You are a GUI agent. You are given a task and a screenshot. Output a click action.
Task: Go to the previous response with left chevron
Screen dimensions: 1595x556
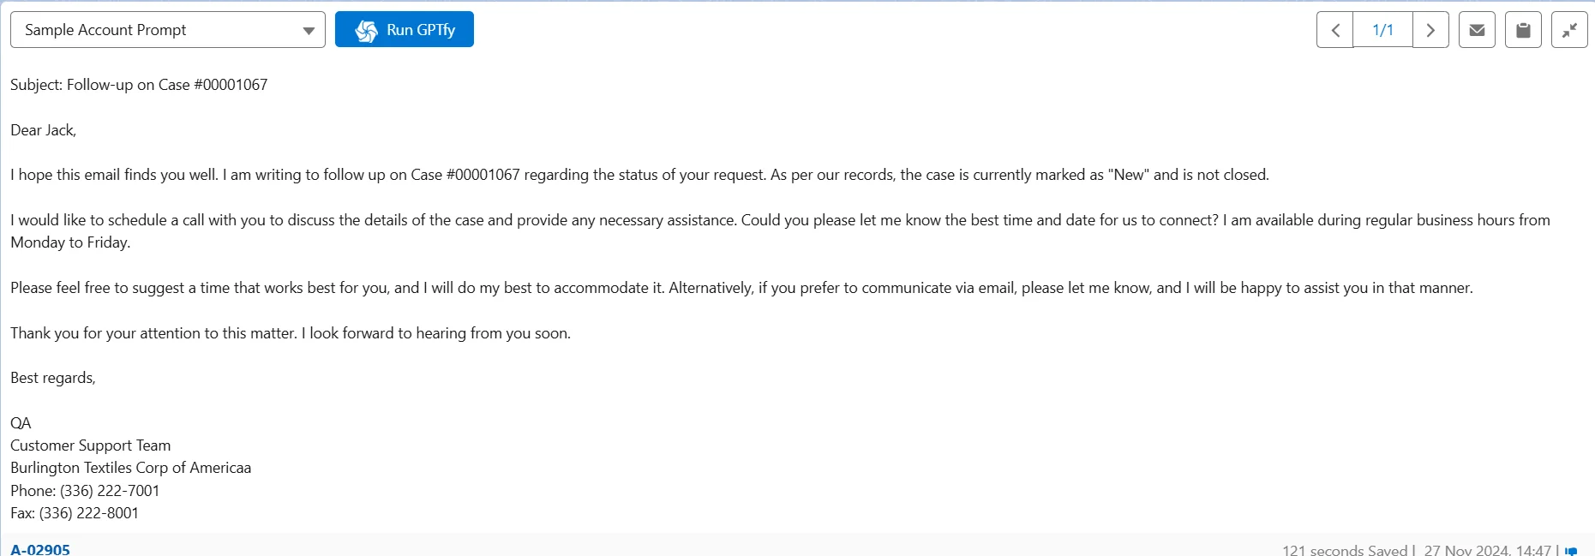1335,30
